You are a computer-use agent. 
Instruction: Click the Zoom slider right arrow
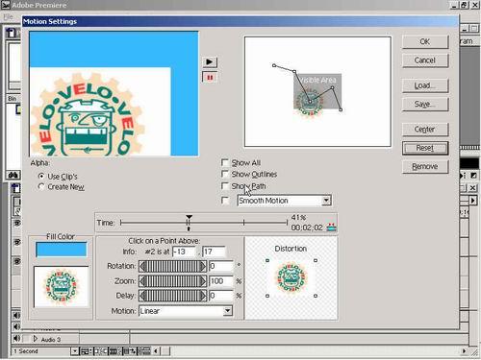click(x=203, y=281)
